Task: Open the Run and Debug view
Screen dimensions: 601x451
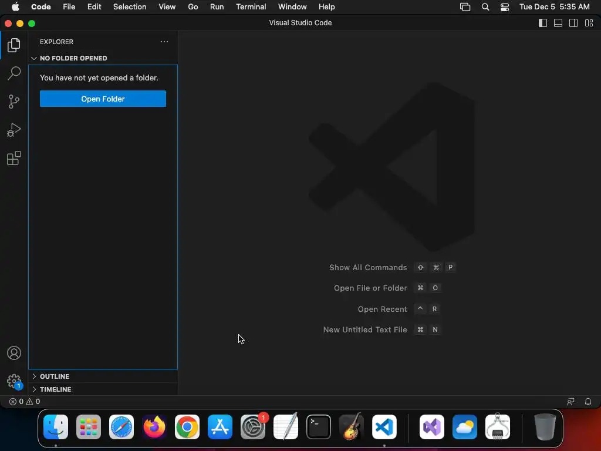Action: (x=14, y=130)
